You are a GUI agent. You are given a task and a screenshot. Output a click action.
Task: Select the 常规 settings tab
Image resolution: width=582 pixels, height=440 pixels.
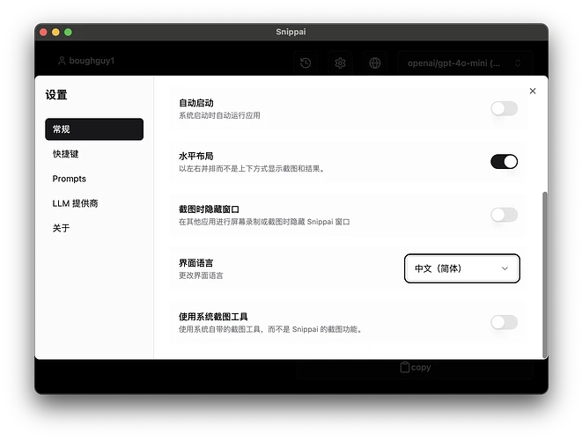click(94, 129)
